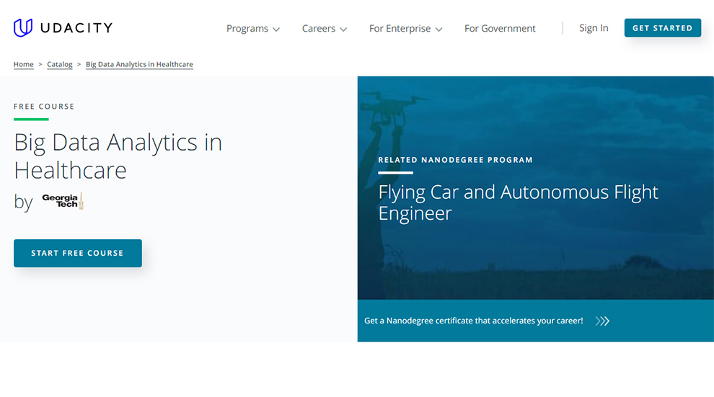Open the Catalog breadcrumb link
Screen dimensions: 714x397
(60, 64)
